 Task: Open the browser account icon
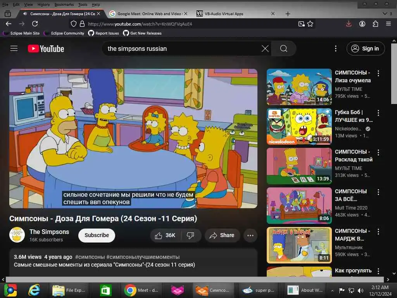click(x=362, y=24)
